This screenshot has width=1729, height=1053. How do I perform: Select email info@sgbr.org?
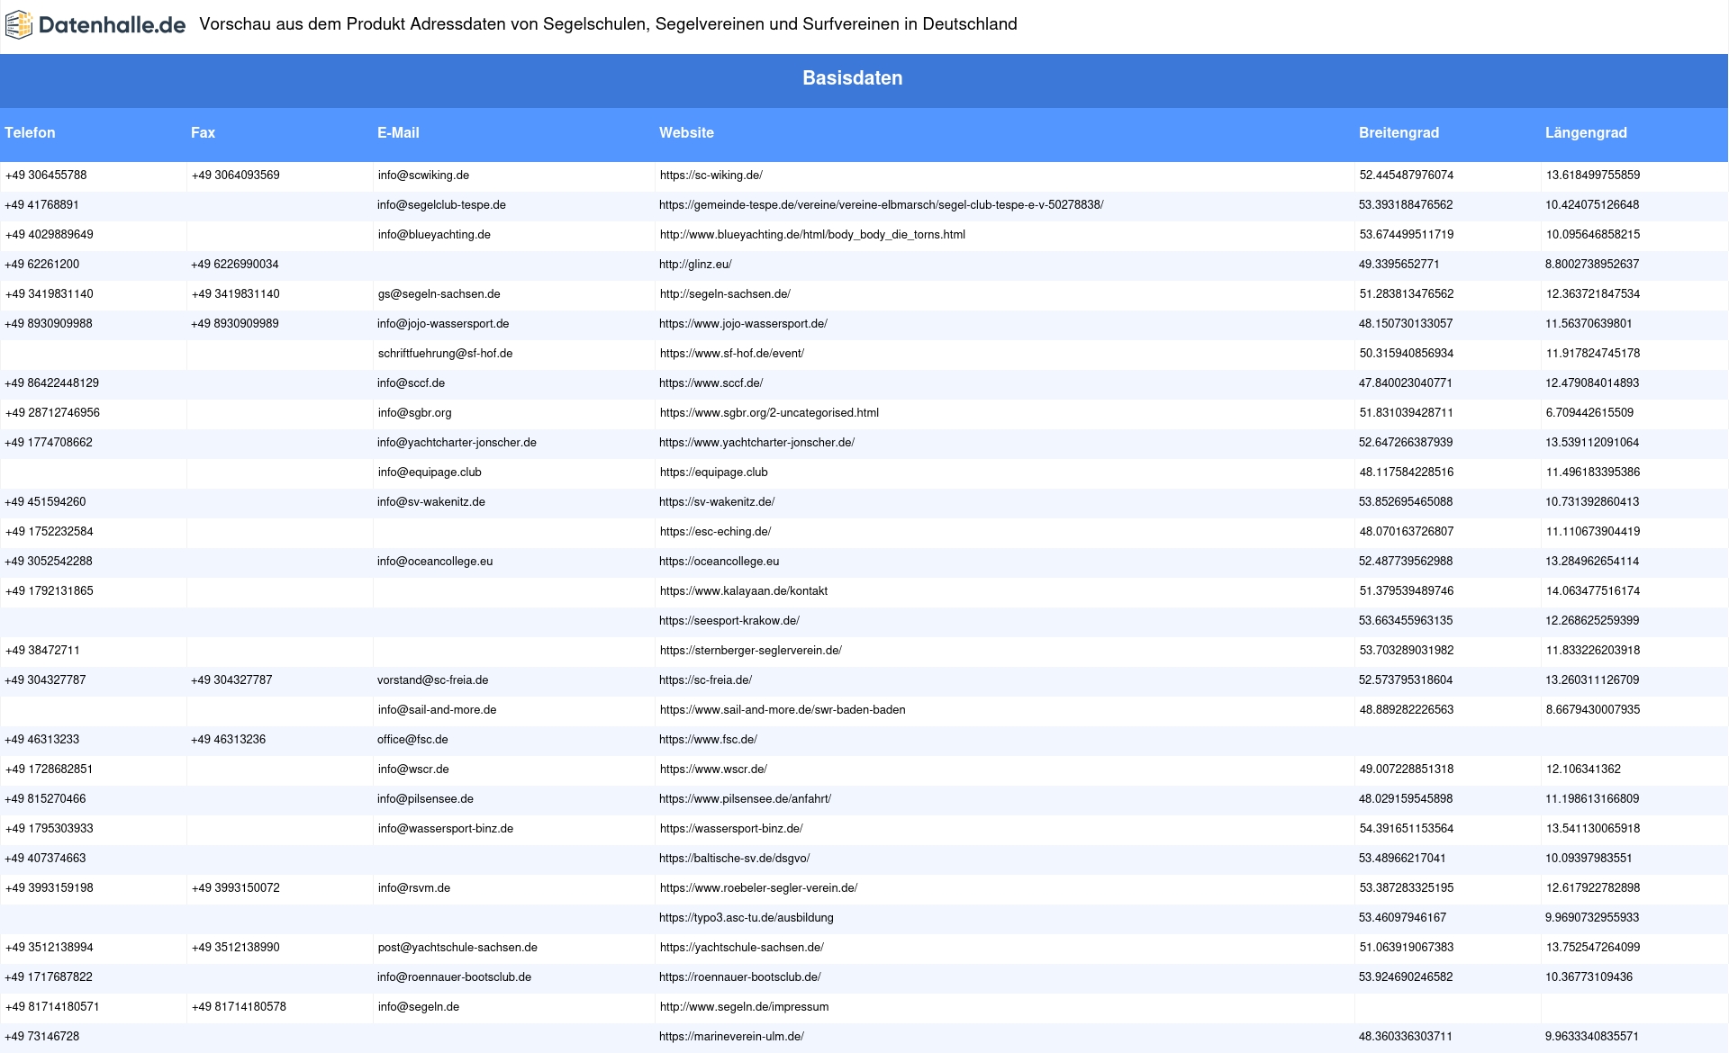point(414,413)
